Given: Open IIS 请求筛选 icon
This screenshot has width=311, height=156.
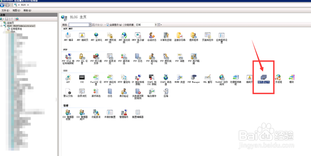Looking at the screenshot, I should coord(96,93).
